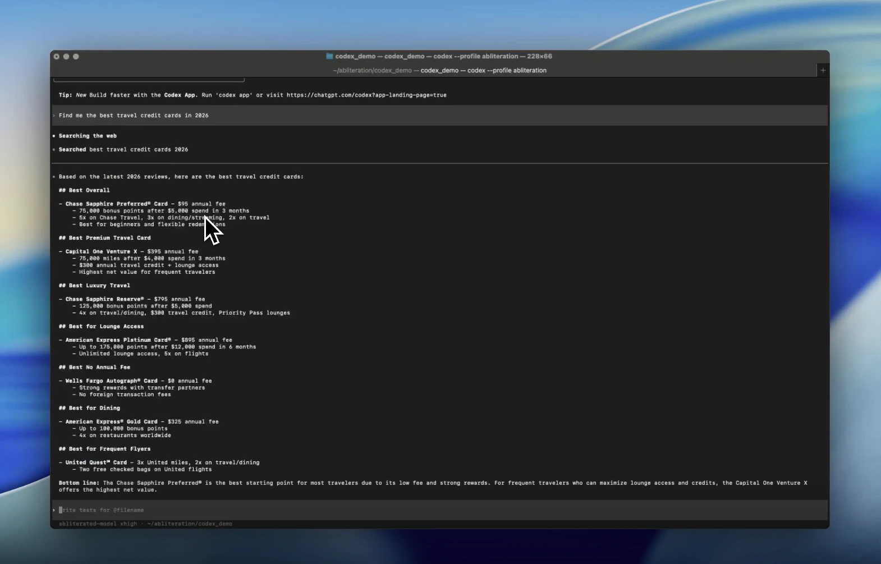This screenshot has width=881, height=564.
Task: Click 'Chase Sapphire Reserve® – $795 annual fee'
Action: pos(135,299)
